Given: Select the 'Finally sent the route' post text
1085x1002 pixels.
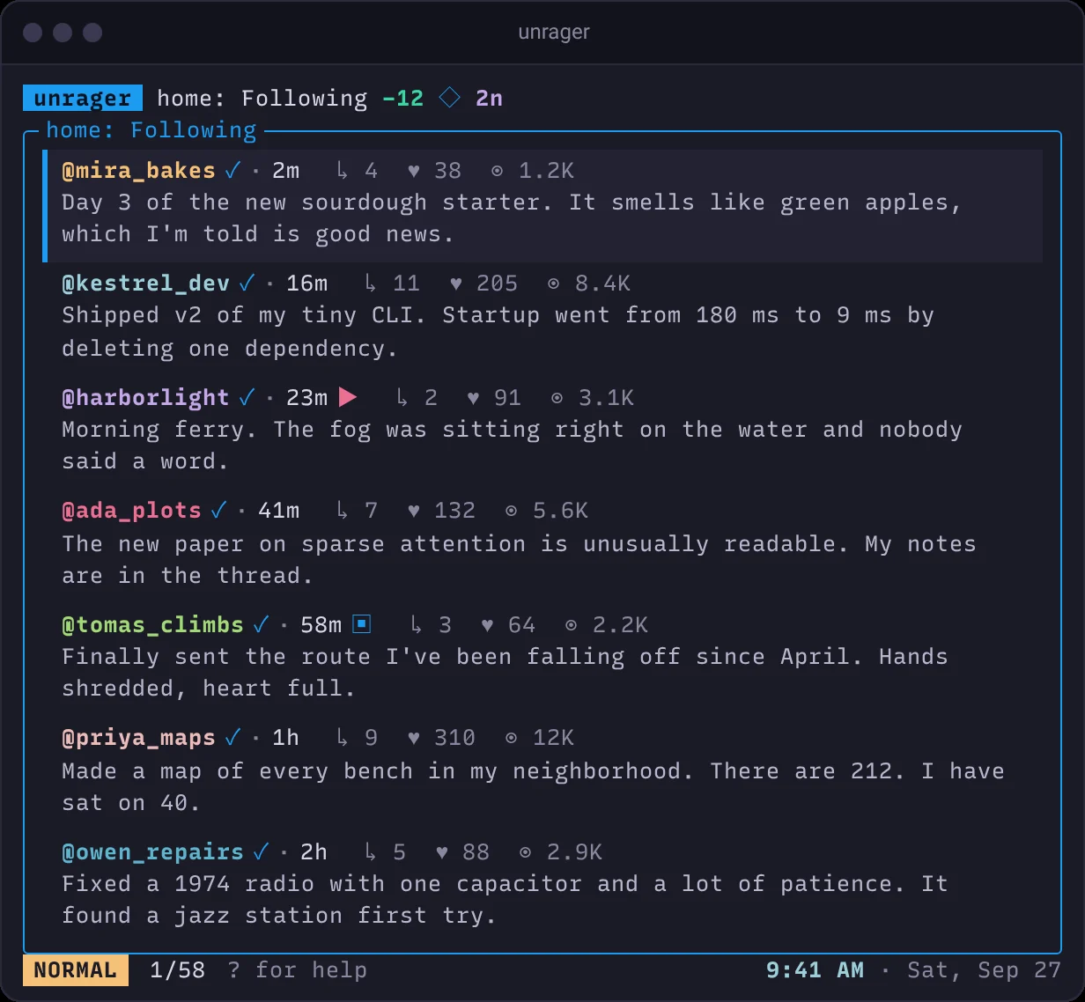Looking at the screenshot, I should (505, 673).
